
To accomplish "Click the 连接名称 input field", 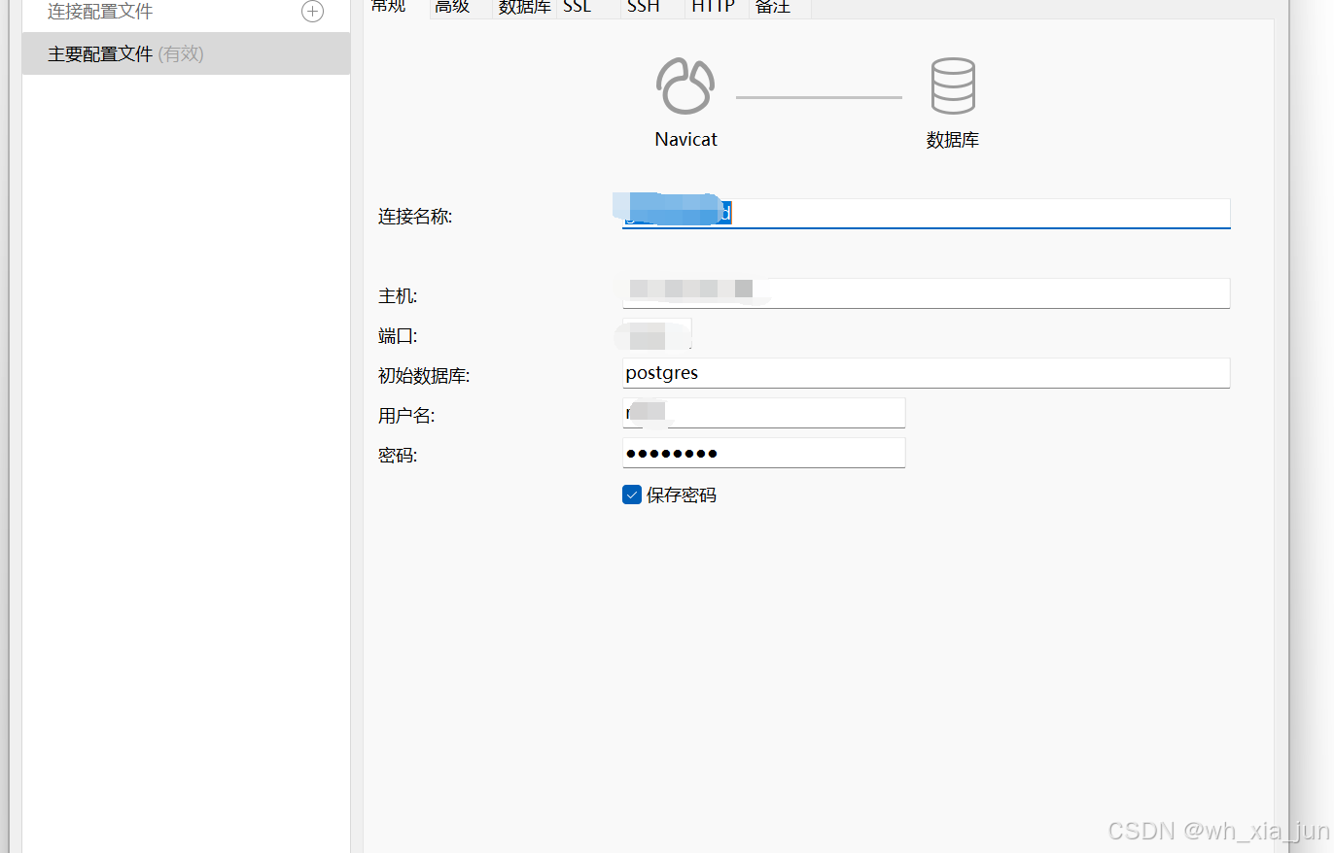I will tap(924, 213).
